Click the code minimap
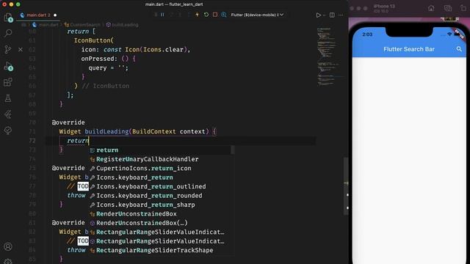Screen dimensions: 470x264 point(330,57)
